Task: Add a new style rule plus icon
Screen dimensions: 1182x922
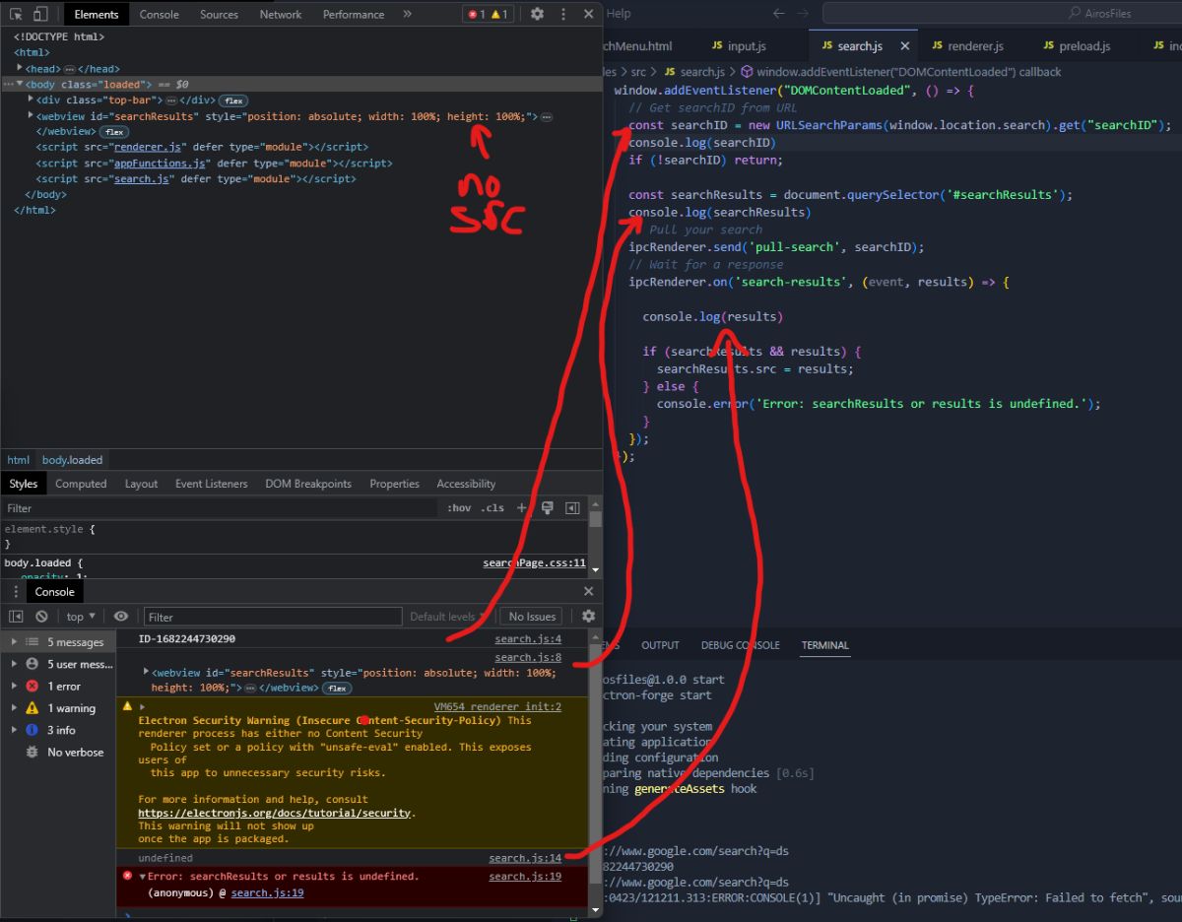Action: pos(522,508)
